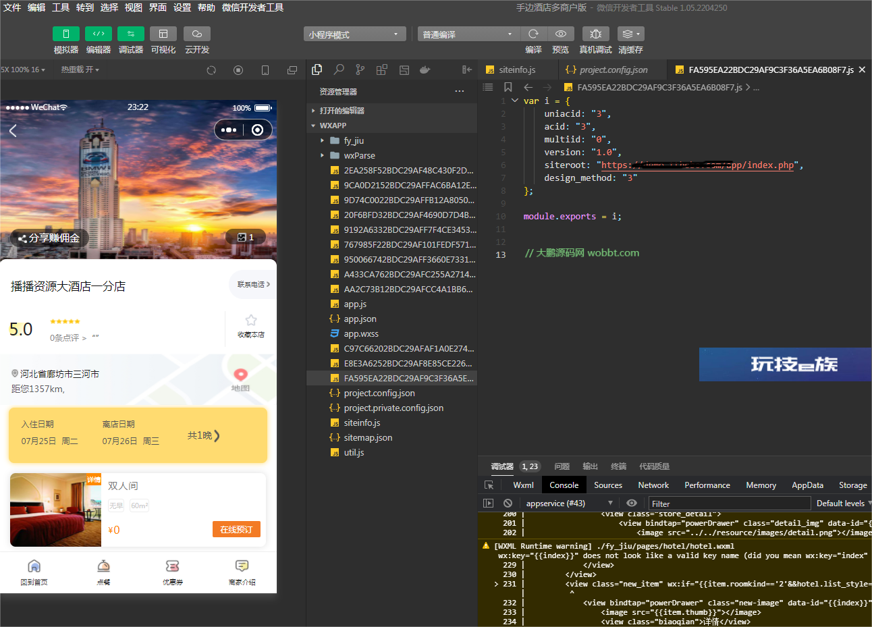Open app.js in the file tree
Screen dimensions: 872x627
(x=392, y=304)
